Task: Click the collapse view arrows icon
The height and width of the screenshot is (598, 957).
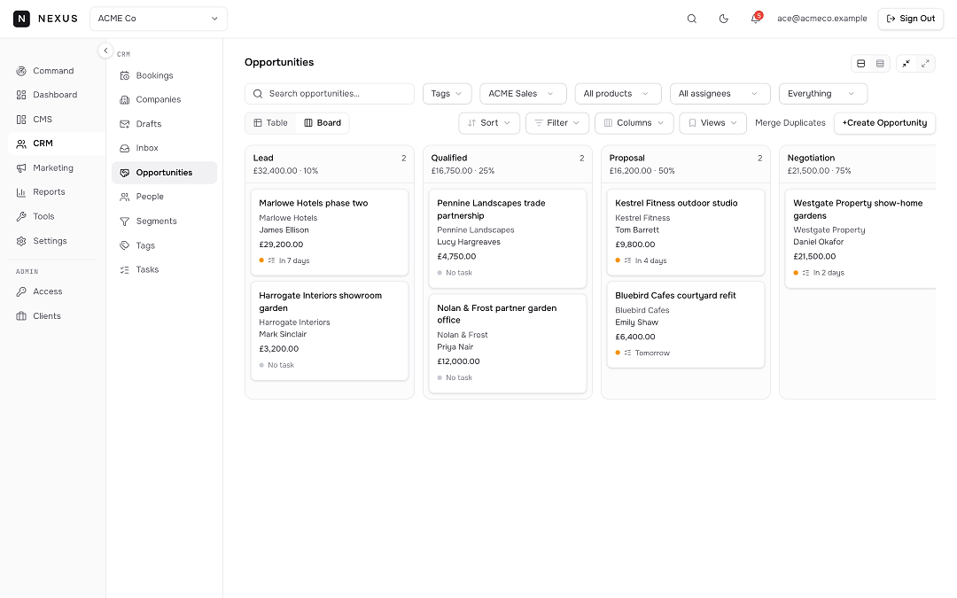Action: tap(906, 64)
